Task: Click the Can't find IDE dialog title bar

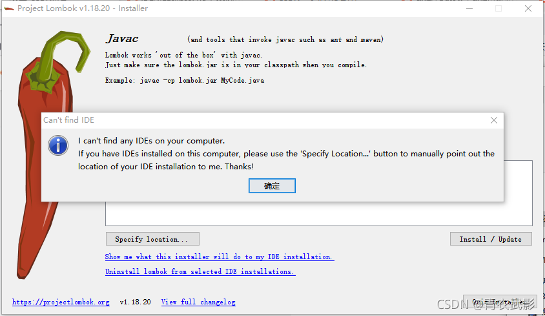Action: point(264,120)
